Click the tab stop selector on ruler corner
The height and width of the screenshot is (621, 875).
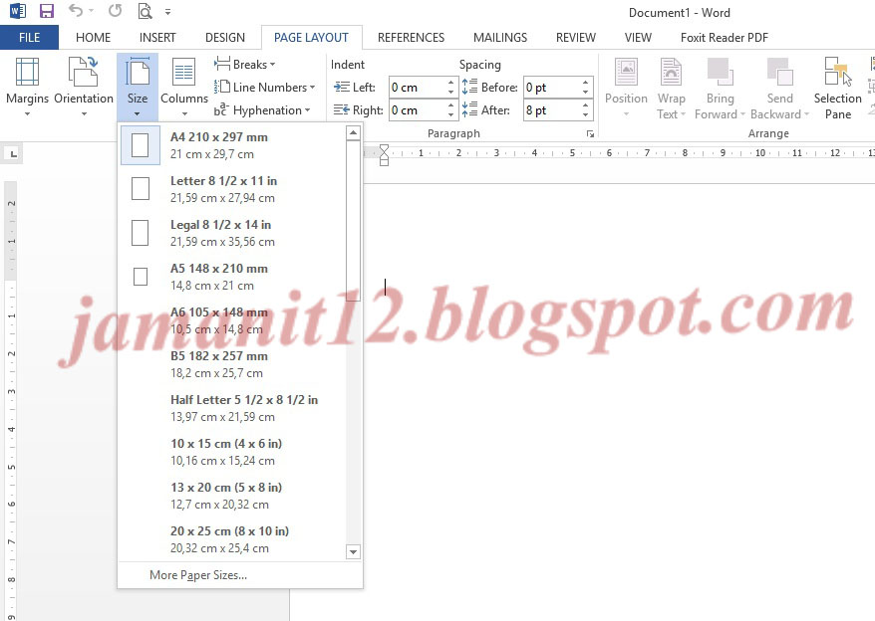pos(13,154)
